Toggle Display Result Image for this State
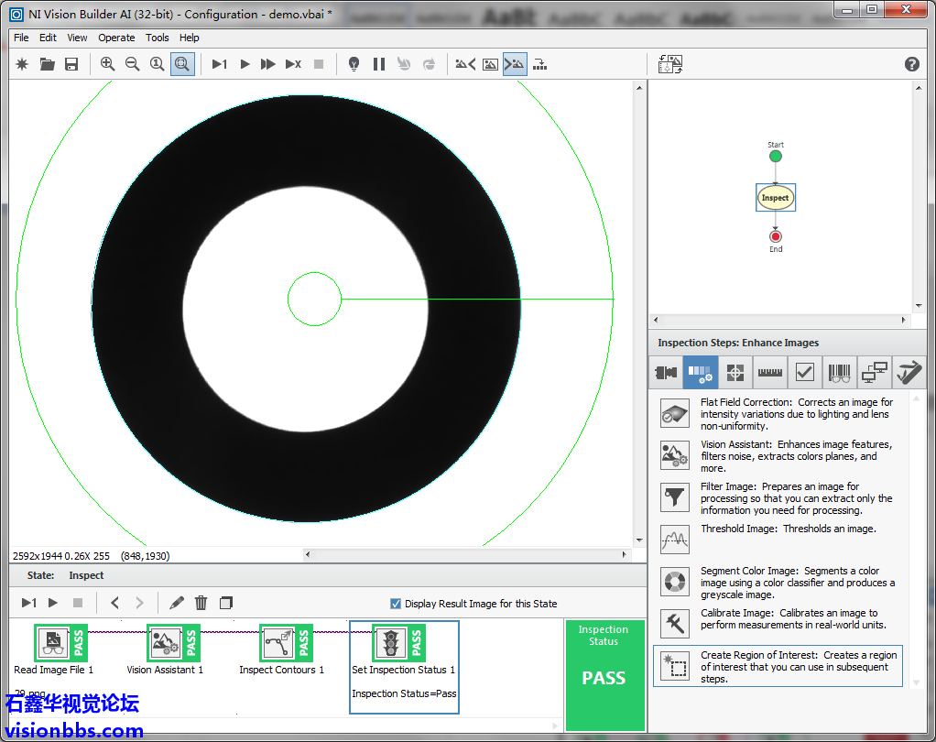 [396, 604]
